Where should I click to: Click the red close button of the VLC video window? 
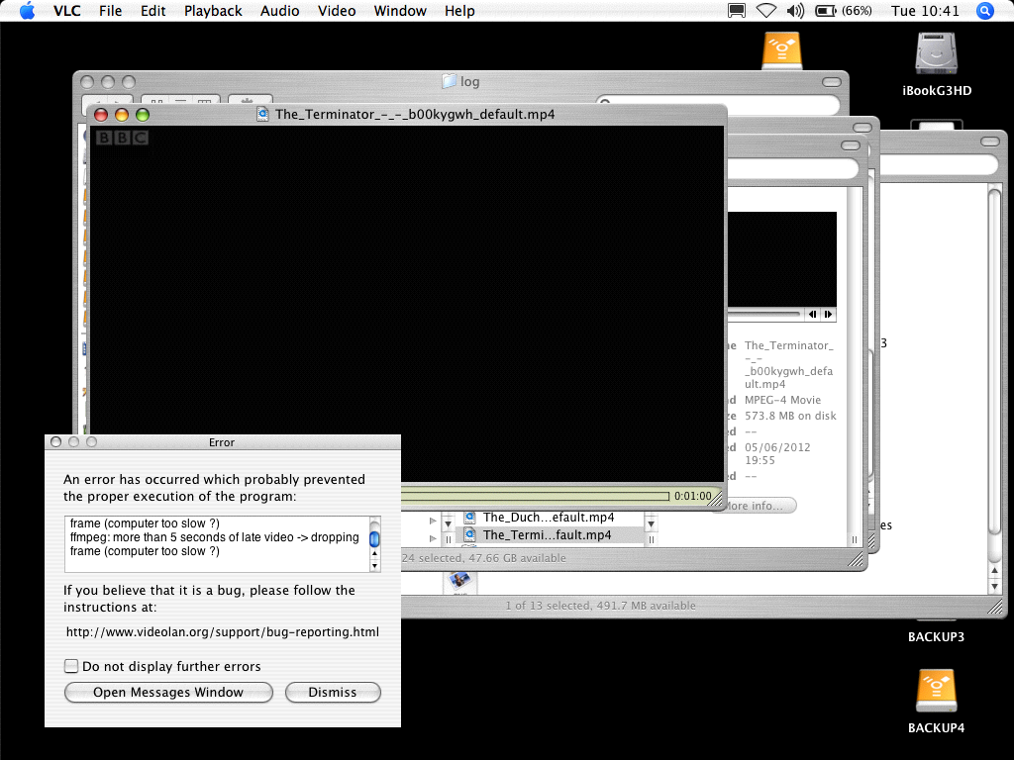(x=101, y=115)
